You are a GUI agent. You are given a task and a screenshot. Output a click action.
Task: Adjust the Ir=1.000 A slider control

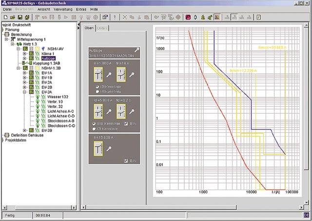[97, 74]
